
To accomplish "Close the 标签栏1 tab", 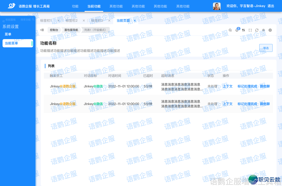I will tap(58, 21).
